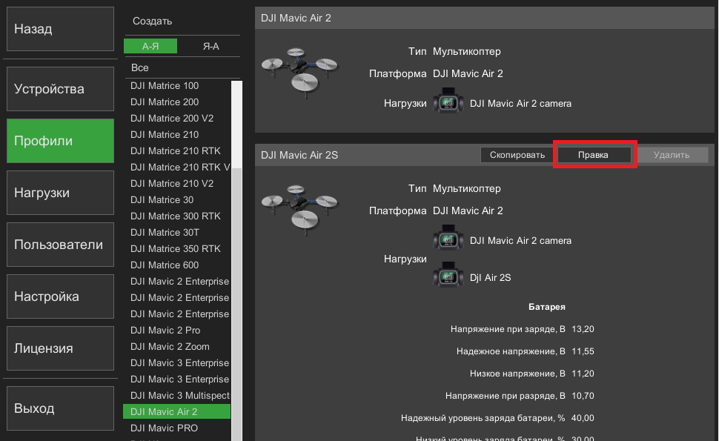The image size is (719, 441).
Task: Sort profiles descending with Я-А
Action: click(211, 46)
